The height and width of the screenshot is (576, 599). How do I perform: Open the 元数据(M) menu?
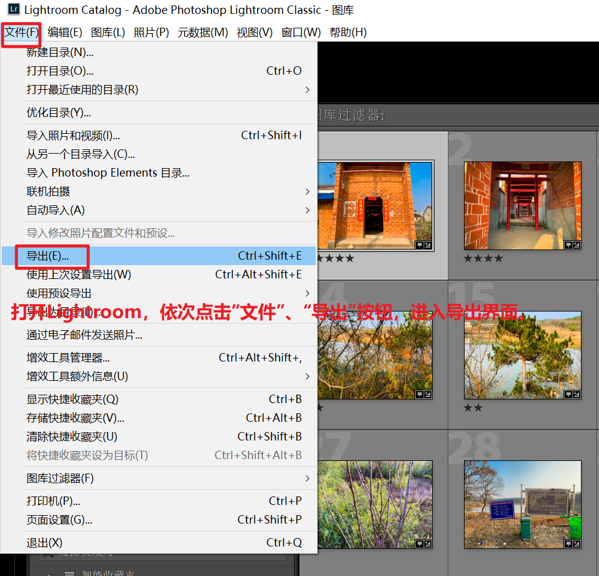pos(203,33)
